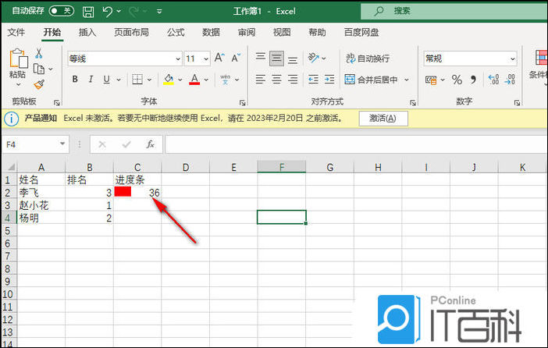
Task: Click Top Align icon
Action: tap(261, 57)
